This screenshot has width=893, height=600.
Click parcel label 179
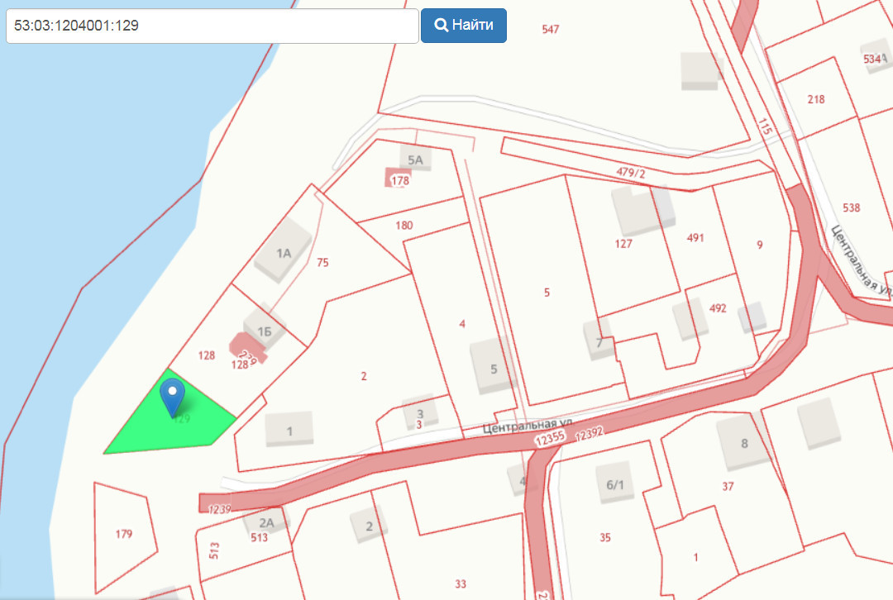(x=123, y=534)
